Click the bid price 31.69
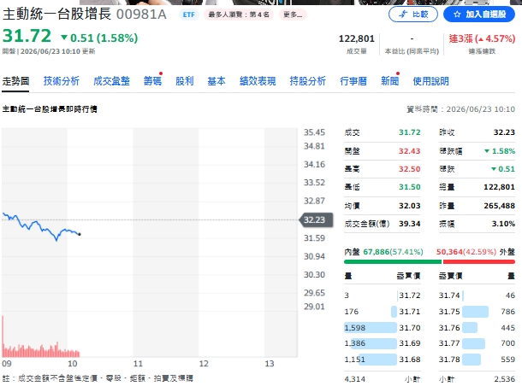The height and width of the screenshot is (392, 522). point(410,343)
